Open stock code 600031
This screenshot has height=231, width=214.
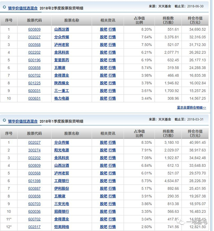[34, 91]
